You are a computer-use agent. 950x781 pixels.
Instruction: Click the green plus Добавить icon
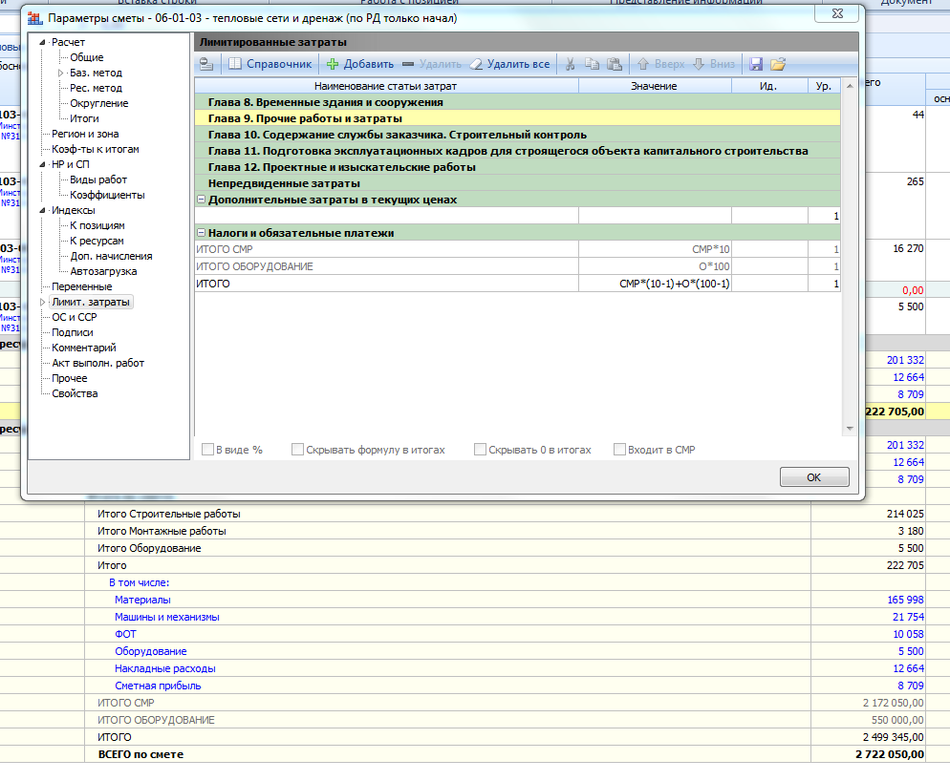(332, 64)
